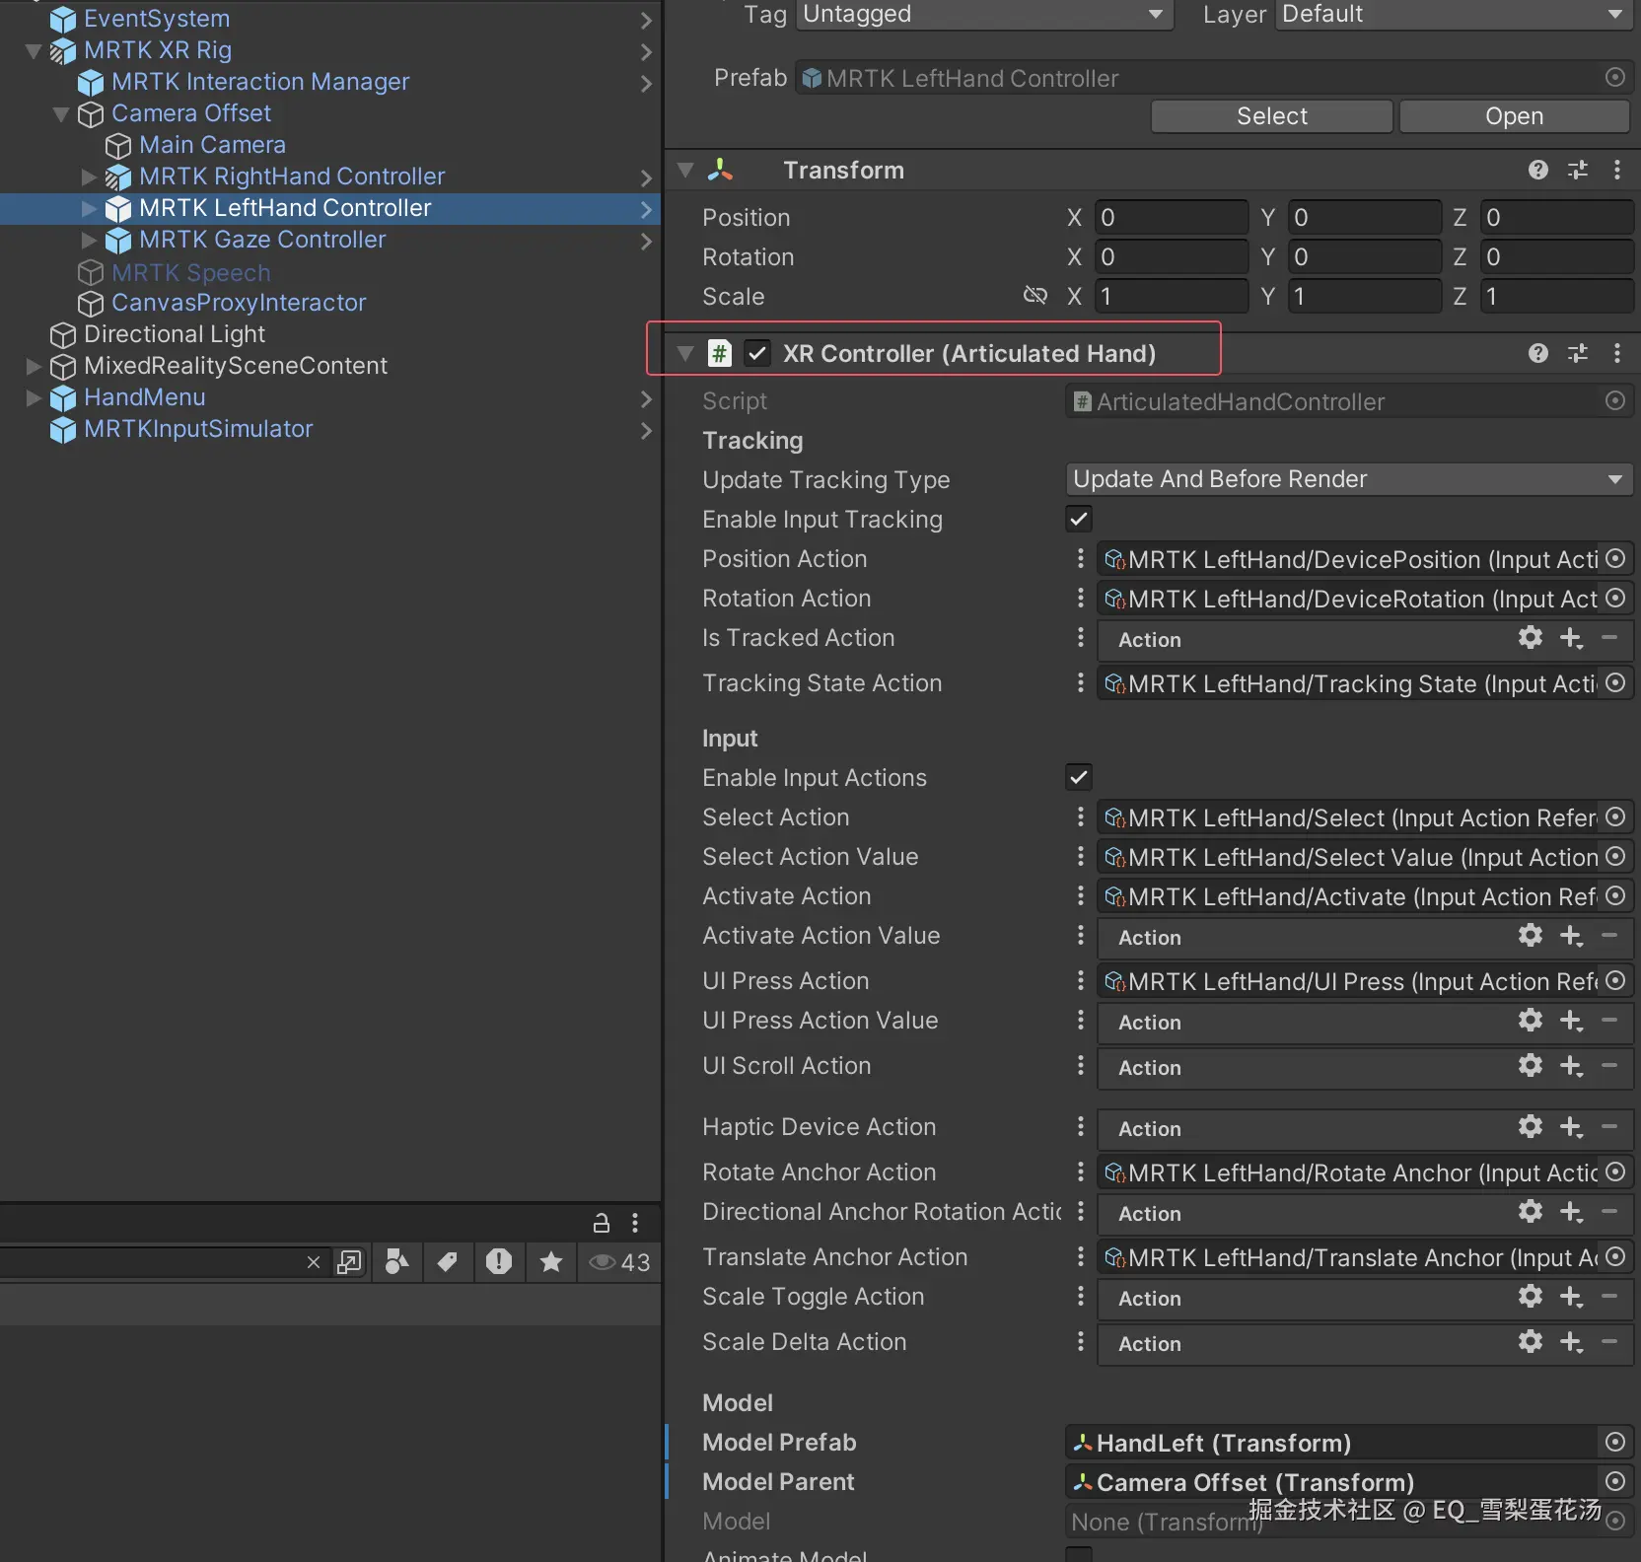Edit Position X value field
Image resolution: width=1641 pixels, height=1562 pixels.
1171,217
